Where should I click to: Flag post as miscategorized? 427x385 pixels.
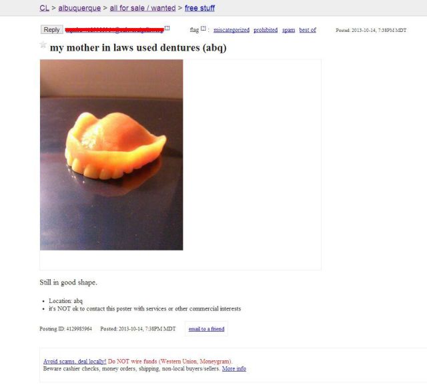pos(232,30)
